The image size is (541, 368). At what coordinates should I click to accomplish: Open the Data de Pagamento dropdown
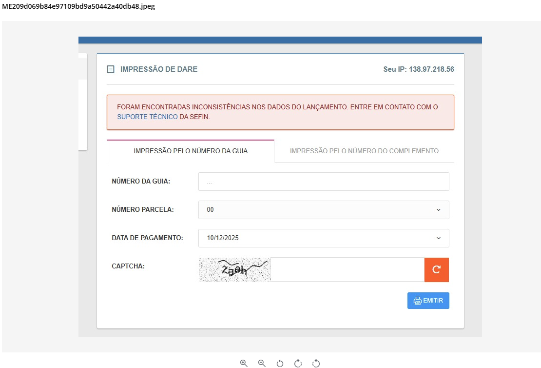(x=323, y=238)
